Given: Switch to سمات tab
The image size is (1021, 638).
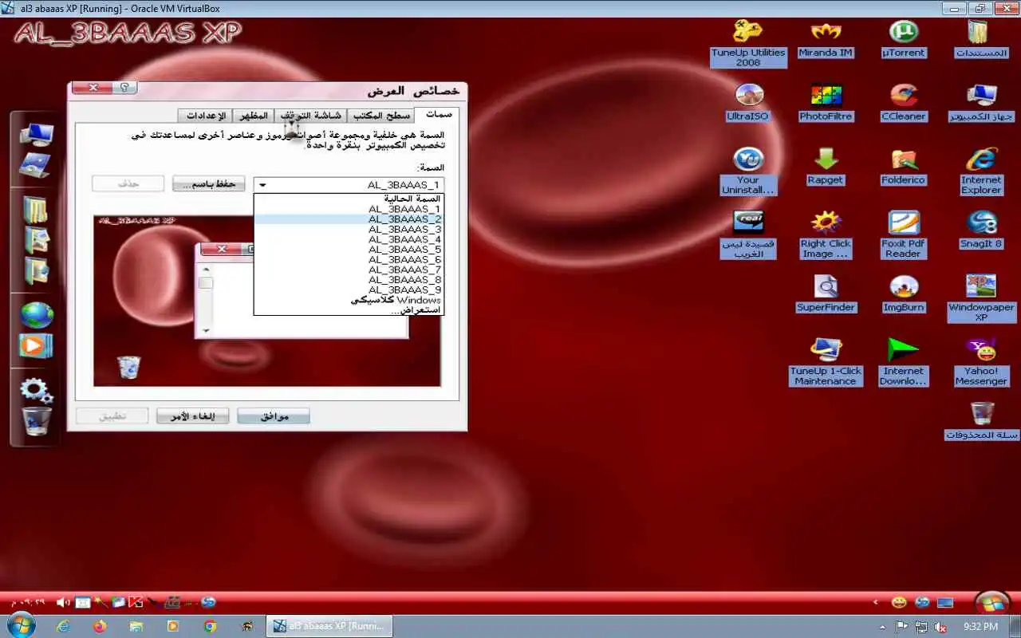Looking at the screenshot, I should pos(438,114).
